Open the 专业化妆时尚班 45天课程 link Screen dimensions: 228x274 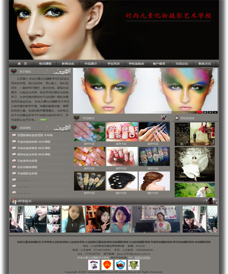pyautogui.click(x=34, y=142)
